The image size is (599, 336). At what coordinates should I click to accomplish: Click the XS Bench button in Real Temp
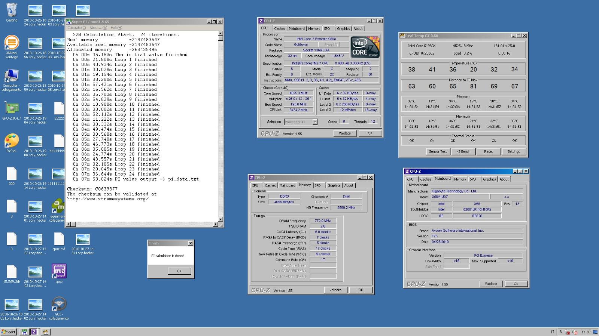click(463, 151)
